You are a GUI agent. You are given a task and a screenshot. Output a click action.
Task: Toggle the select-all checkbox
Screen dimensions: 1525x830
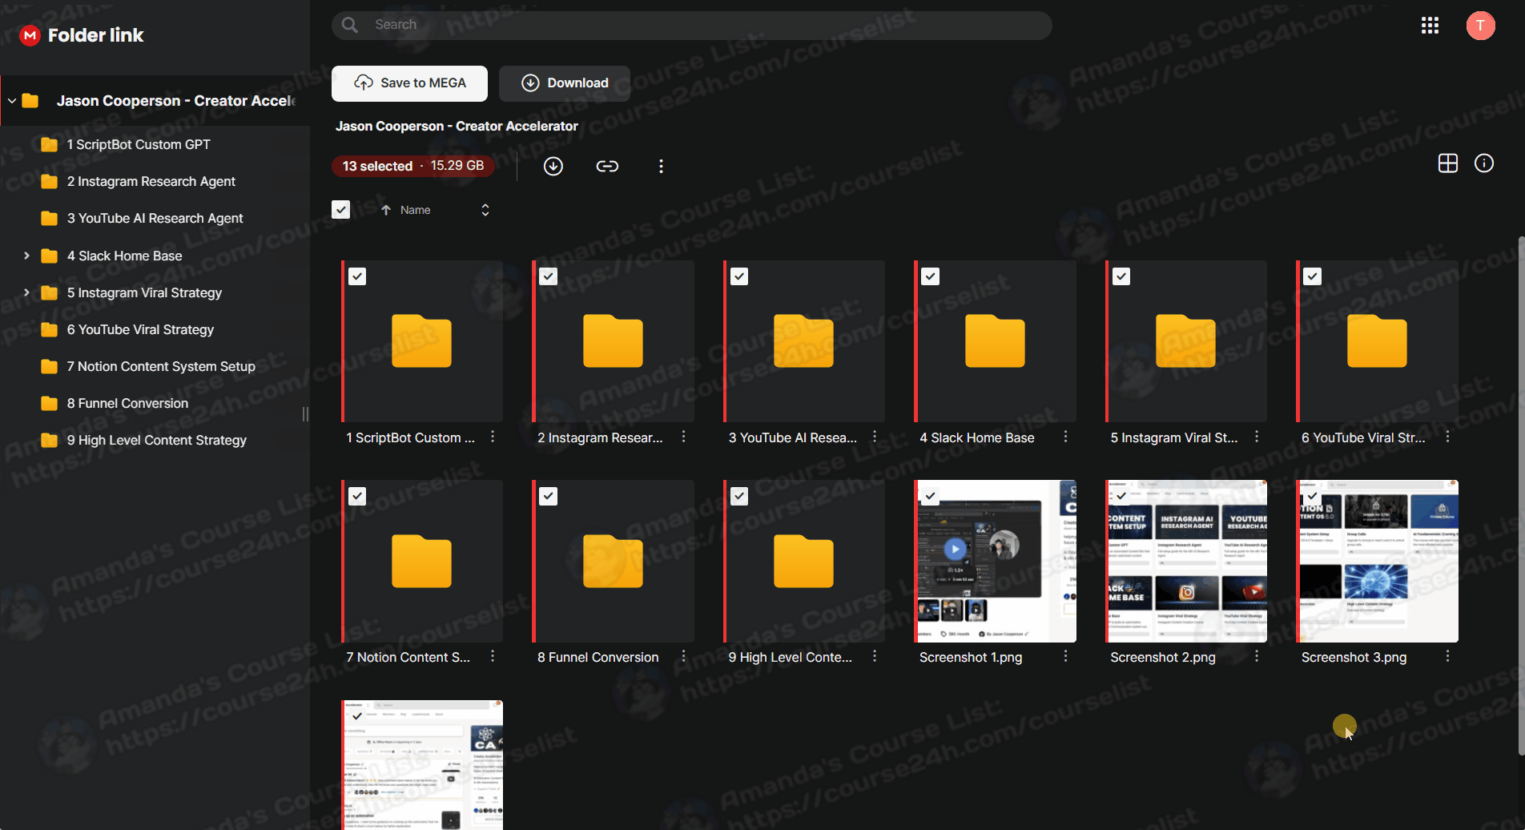coord(341,210)
